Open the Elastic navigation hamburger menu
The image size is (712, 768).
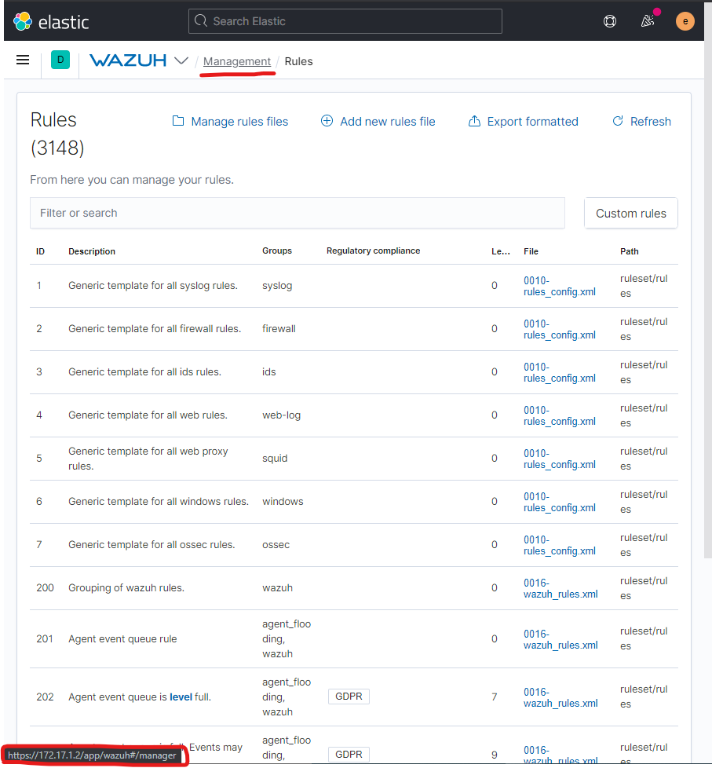[x=22, y=60]
